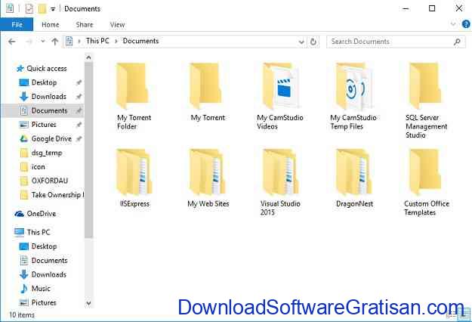
Task: Click the Back navigation arrow
Action: (x=12, y=42)
